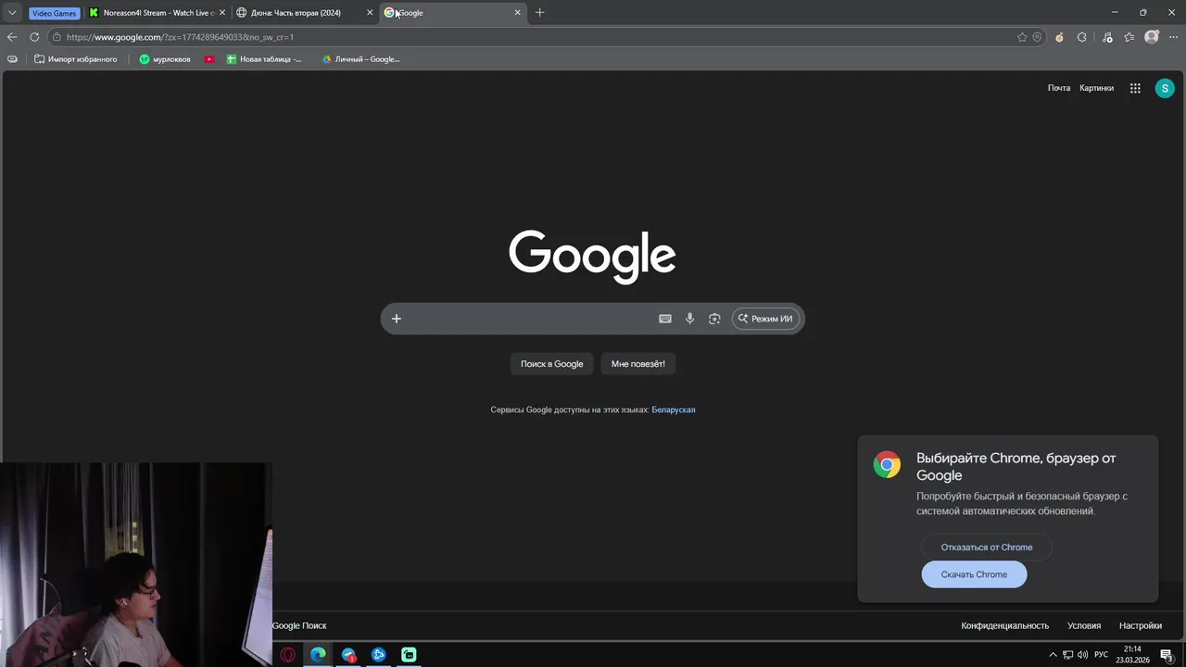Open Google Поиск footer link
Image resolution: width=1186 pixels, height=667 pixels.
coord(299,625)
